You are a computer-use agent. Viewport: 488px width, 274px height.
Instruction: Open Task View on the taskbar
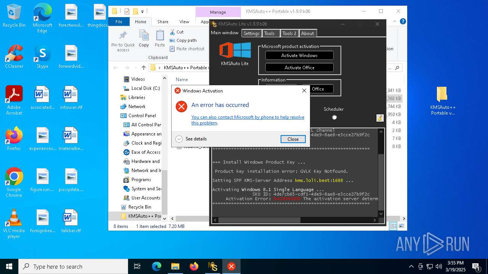click(x=137, y=266)
